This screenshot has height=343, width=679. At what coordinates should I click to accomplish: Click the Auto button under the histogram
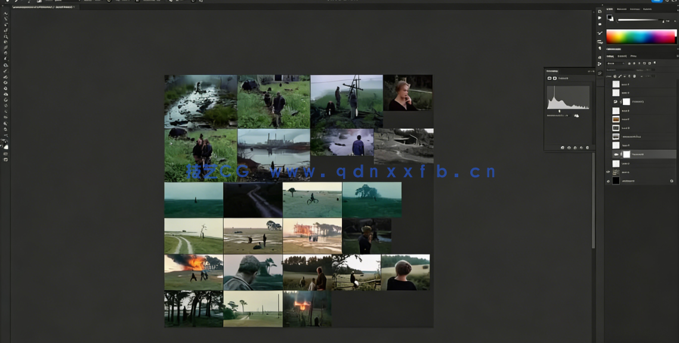click(576, 116)
